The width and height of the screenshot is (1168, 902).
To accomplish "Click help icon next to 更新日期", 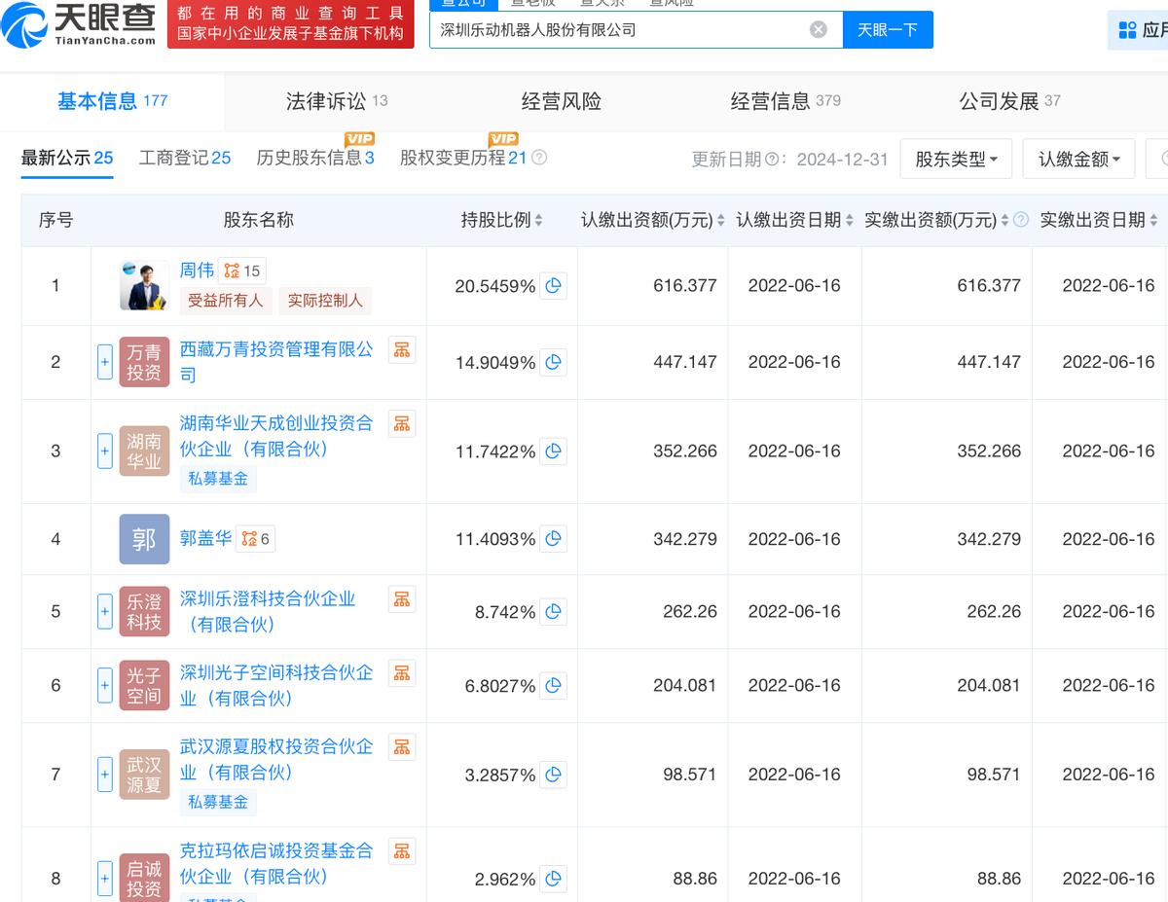I will (771, 160).
